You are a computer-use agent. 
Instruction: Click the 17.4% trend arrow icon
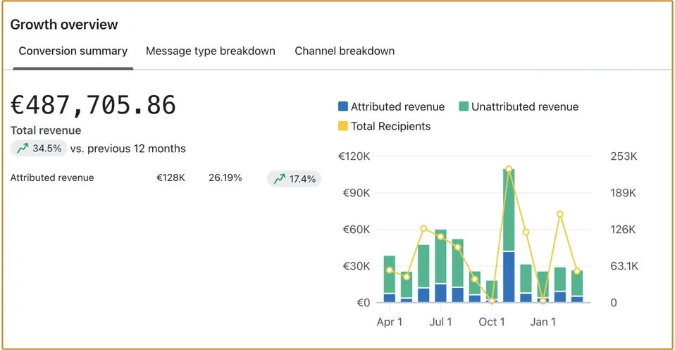tap(280, 179)
